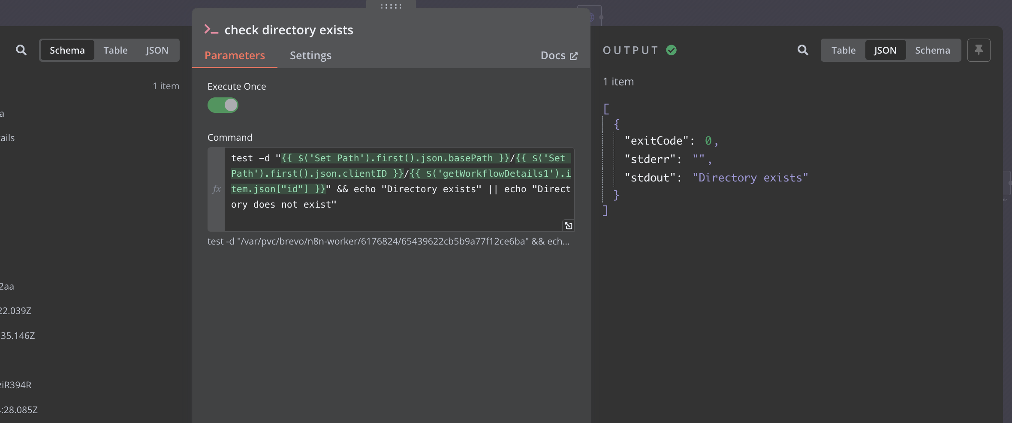The width and height of the screenshot is (1012, 423).
Task: Switch output to Schema view
Action: point(932,50)
